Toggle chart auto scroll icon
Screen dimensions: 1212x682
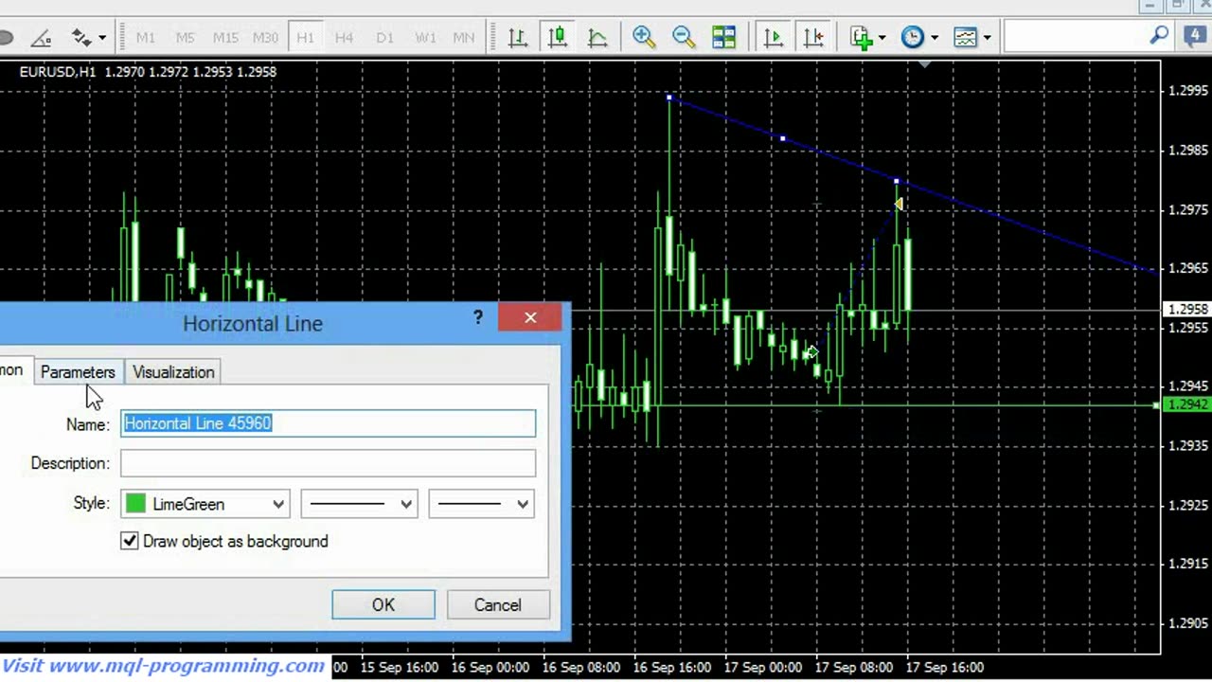pos(773,37)
